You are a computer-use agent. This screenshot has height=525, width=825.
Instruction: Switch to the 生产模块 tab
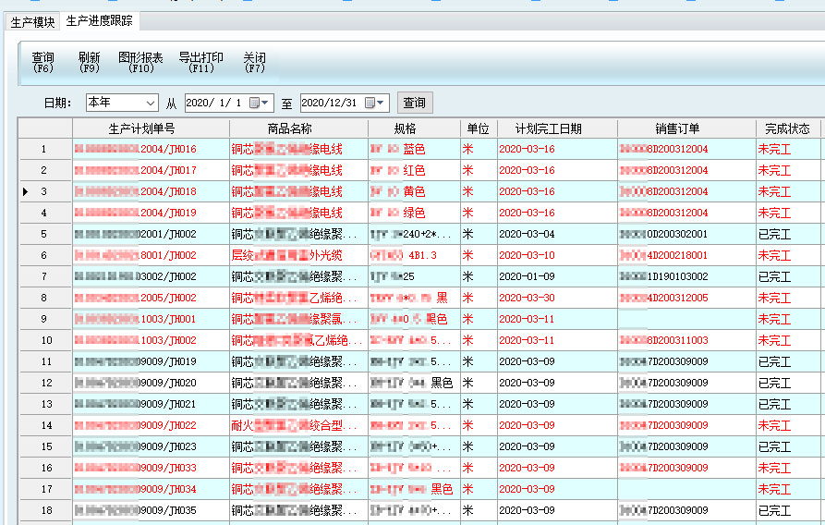tap(32, 22)
